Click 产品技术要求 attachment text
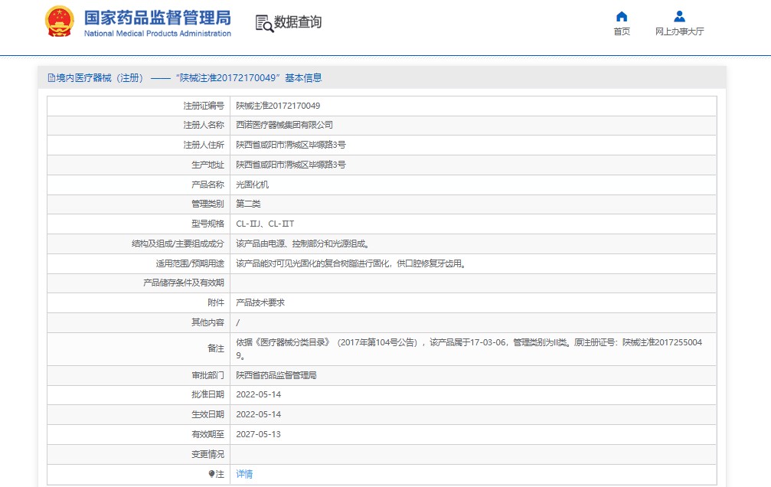The image size is (771, 487). tap(260, 302)
